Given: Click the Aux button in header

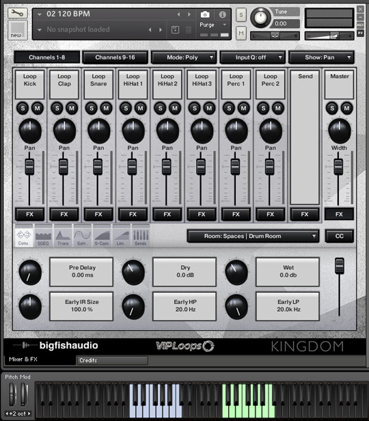Looking at the screenshot, I should [360, 25].
